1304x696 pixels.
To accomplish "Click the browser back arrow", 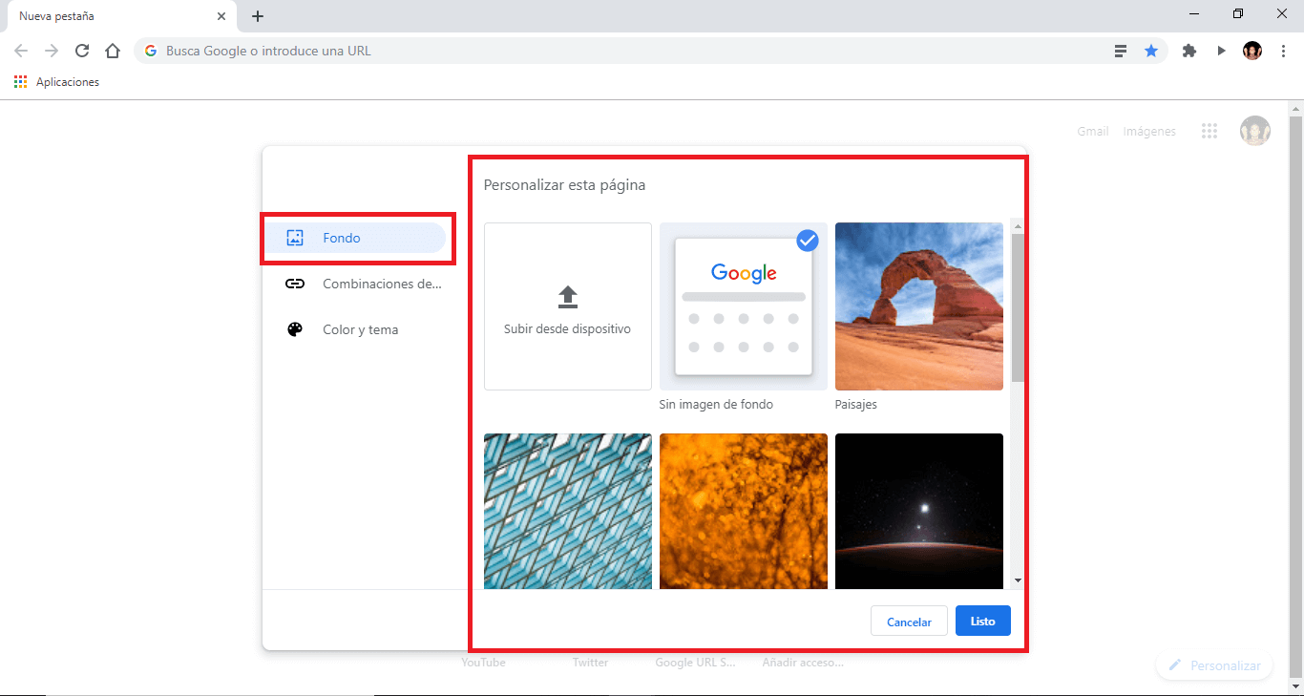I will 21,51.
